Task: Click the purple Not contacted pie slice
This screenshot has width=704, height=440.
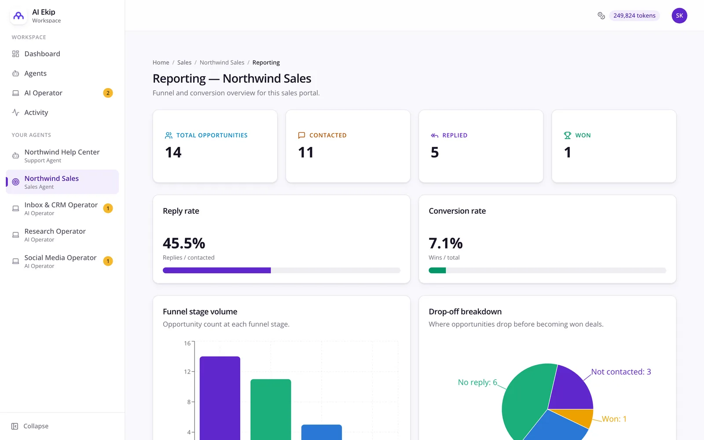Action: (571, 389)
